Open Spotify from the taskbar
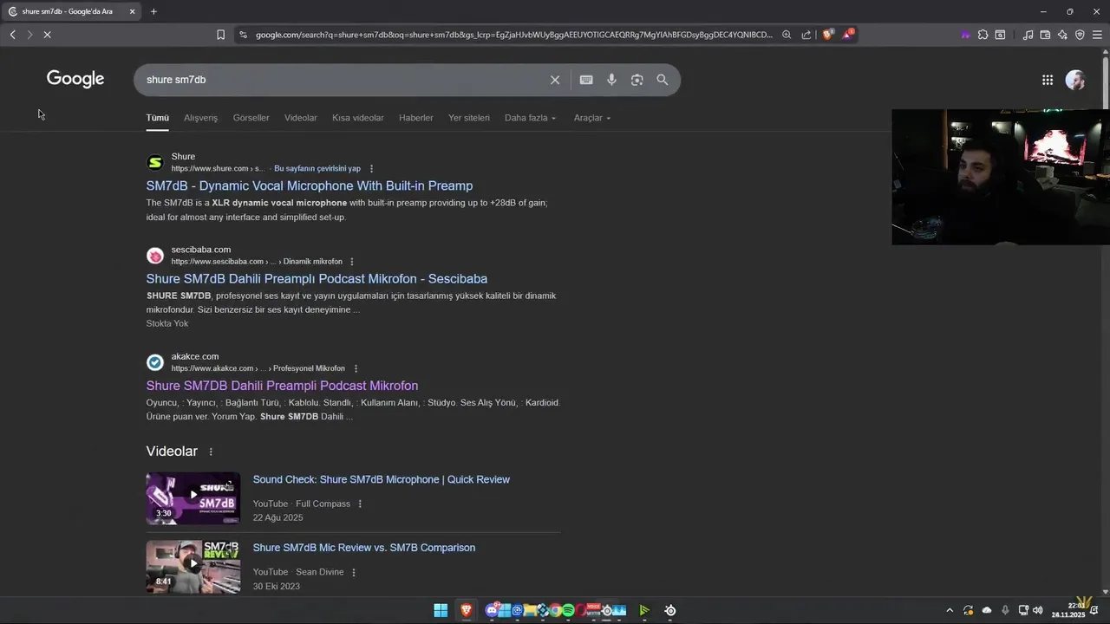Viewport: 1110px width, 624px height. pyautogui.click(x=568, y=610)
